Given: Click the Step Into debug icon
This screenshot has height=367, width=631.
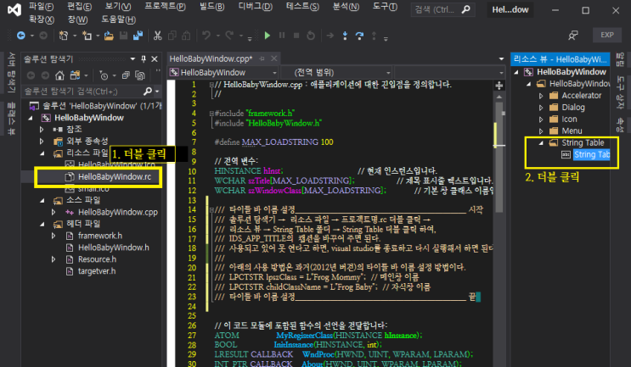Looking at the screenshot, I should coord(345,36).
